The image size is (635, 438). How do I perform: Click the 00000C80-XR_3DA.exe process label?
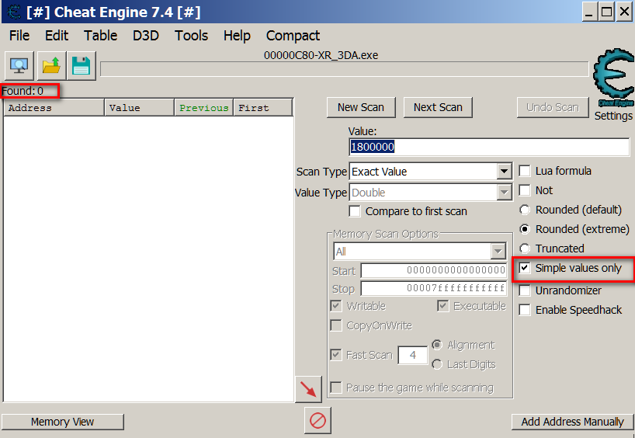pyautogui.click(x=321, y=55)
